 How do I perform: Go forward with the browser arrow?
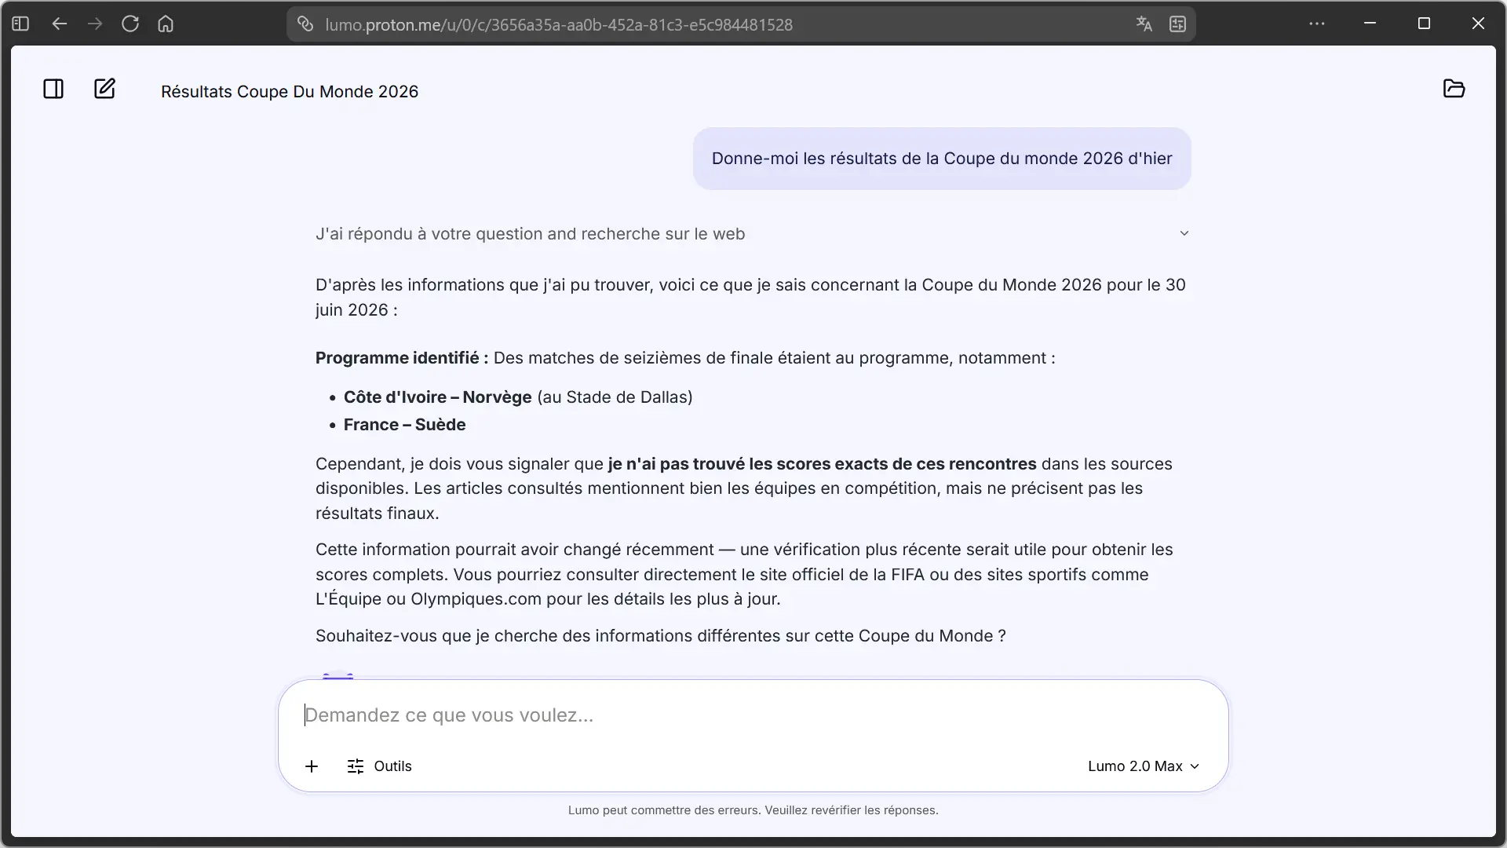pos(95,24)
